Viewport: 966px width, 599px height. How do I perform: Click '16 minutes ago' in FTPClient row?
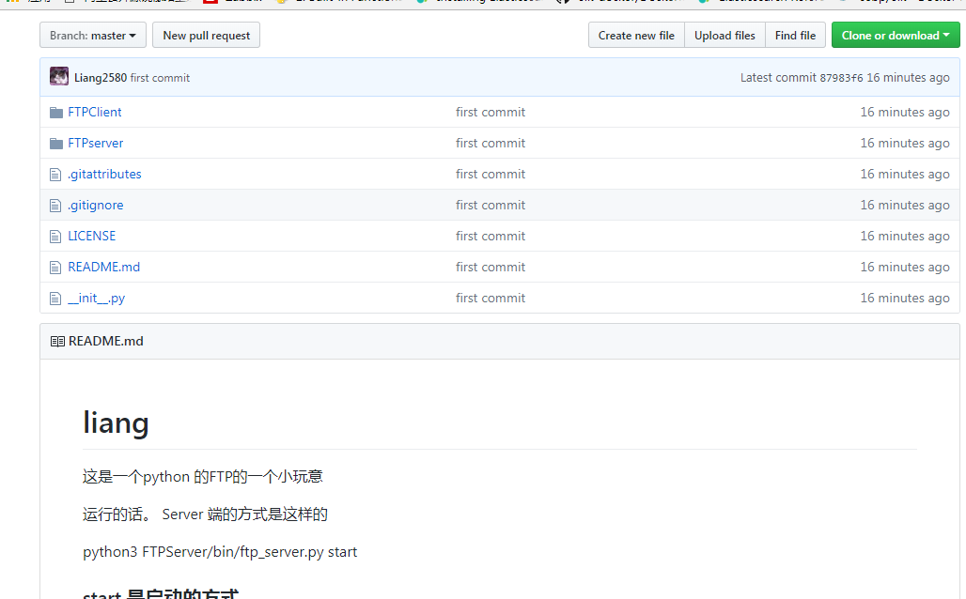click(x=905, y=112)
